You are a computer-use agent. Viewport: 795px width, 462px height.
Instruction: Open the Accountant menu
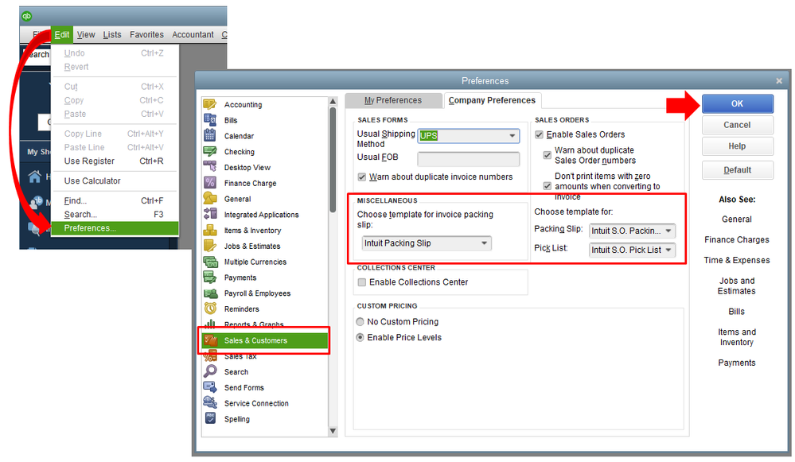[193, 34]
